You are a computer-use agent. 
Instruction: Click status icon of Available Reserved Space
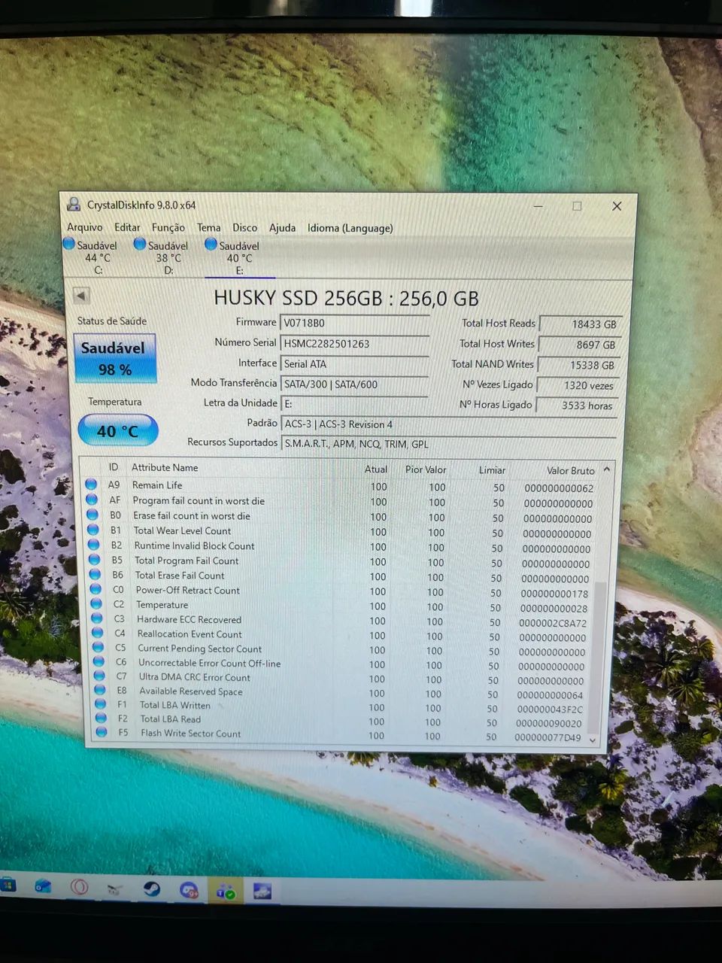click(100, 690)
